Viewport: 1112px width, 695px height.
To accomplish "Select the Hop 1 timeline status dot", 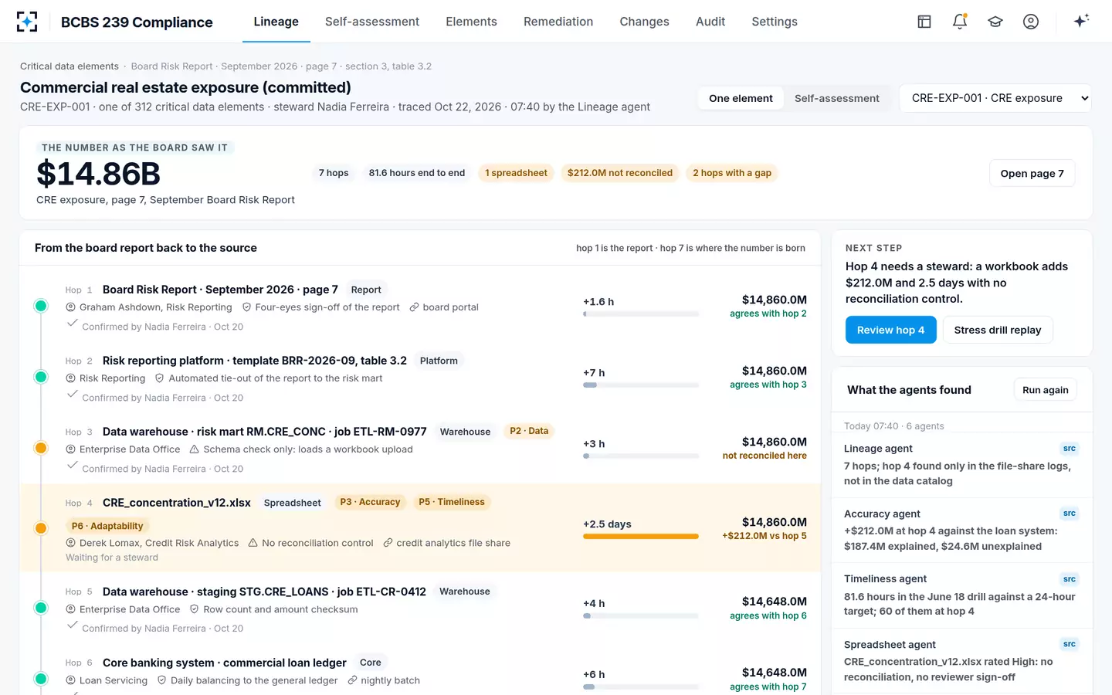I will 41,306.
